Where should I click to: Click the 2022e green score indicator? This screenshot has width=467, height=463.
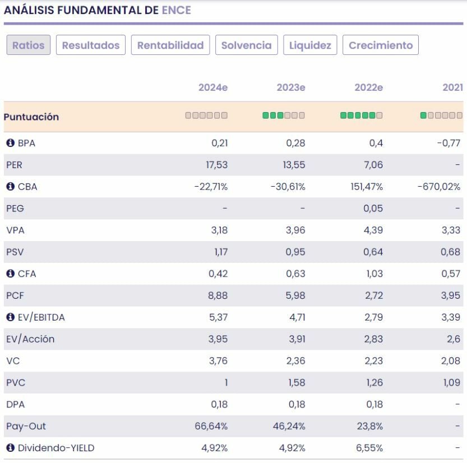point(361,115)
